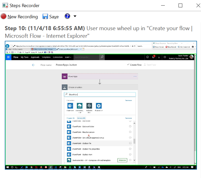This screenshot has height=178, width=201.
Task: Open the settings gear in Flow header
Action: [165, 57]
